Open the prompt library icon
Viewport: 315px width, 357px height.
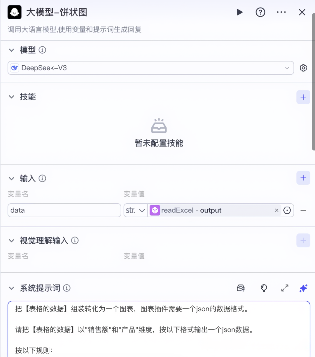(x=241, y=288)
